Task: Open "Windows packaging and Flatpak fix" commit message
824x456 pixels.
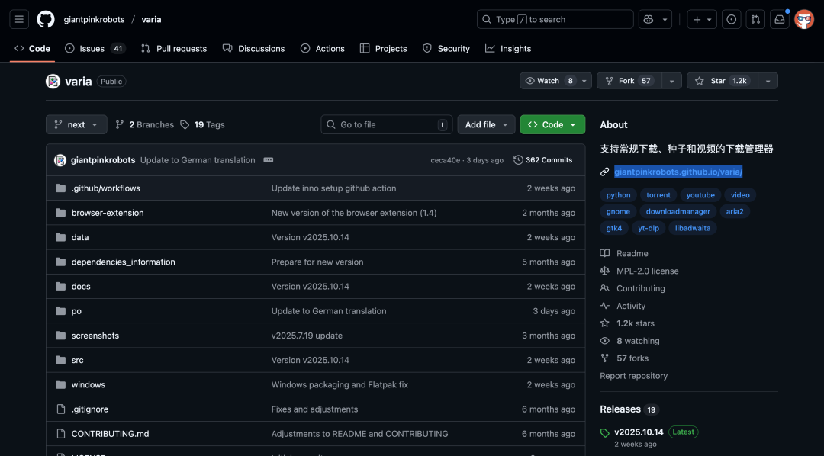Action: [340, 384]
